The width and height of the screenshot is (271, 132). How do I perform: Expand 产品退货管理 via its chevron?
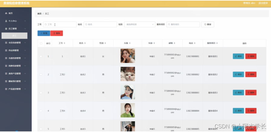point(25,89)
